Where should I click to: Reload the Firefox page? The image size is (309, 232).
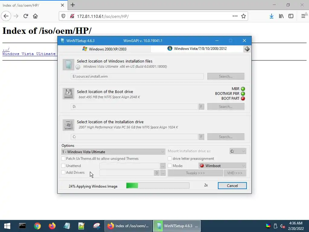pos(26,16)
